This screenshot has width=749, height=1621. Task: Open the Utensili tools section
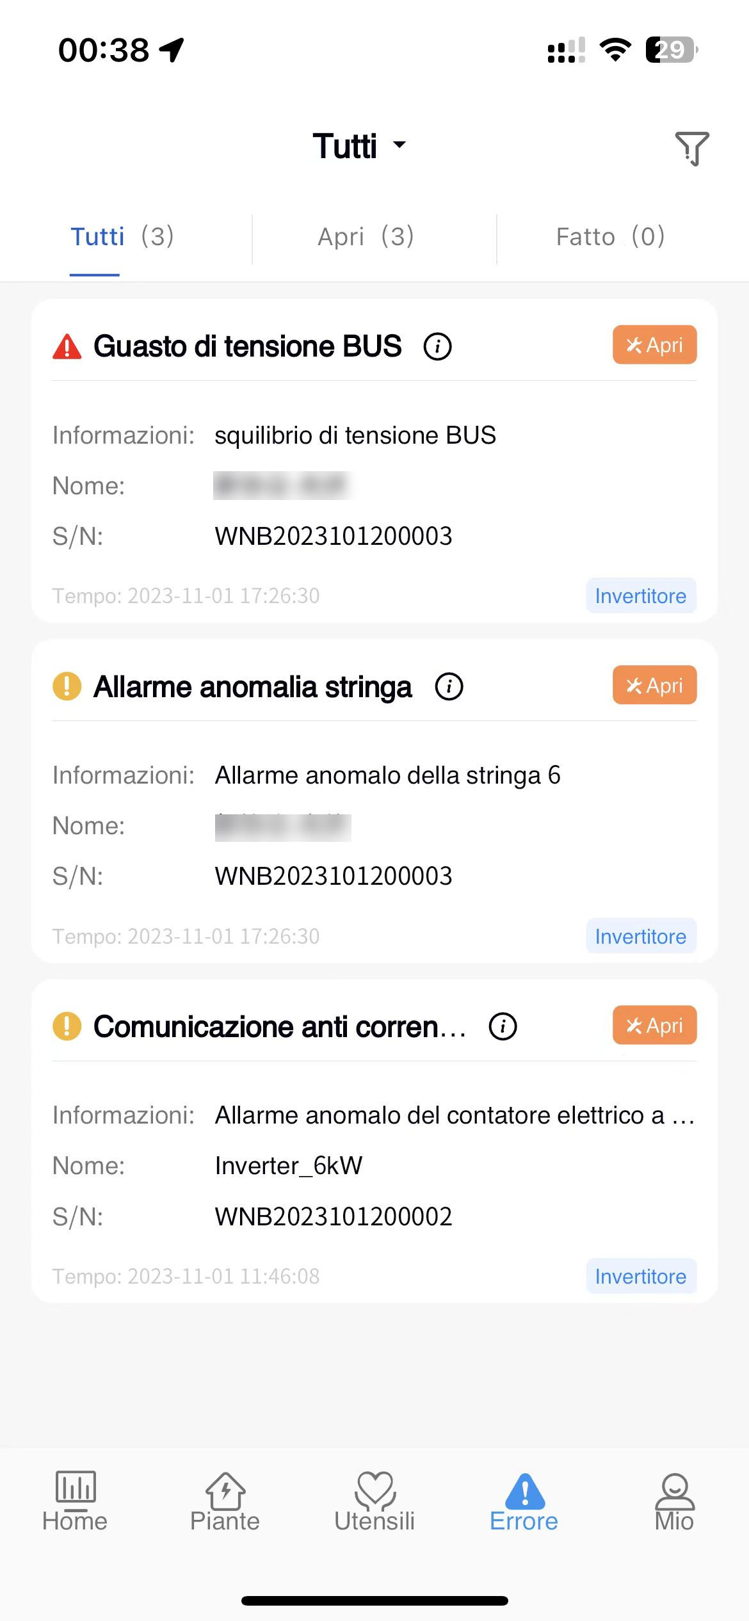tap(374, 1501)
